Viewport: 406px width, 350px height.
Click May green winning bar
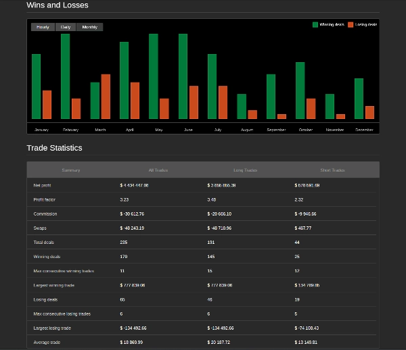[154, 76]
